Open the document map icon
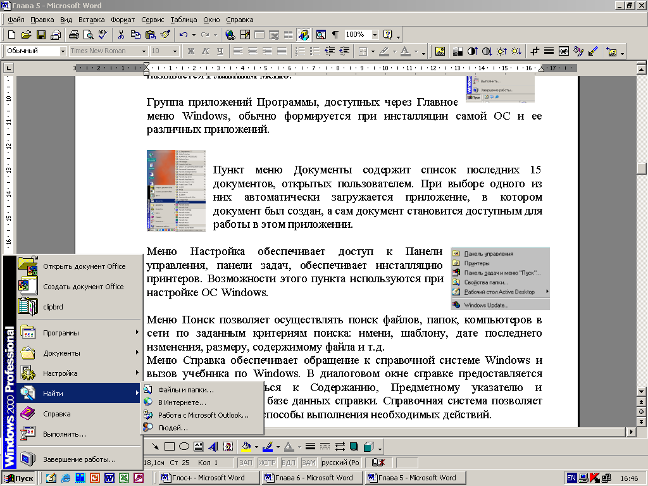Viewport: 648px width, 486px height. [321, 35]
